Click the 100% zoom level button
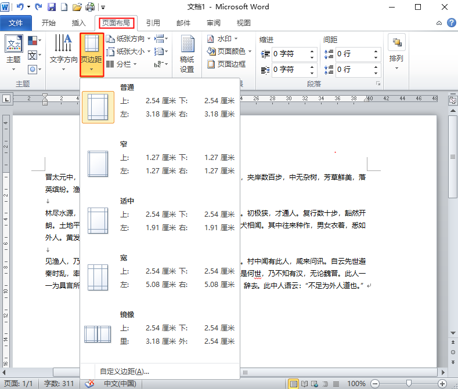The image size is (458, 389). point(356,384)
